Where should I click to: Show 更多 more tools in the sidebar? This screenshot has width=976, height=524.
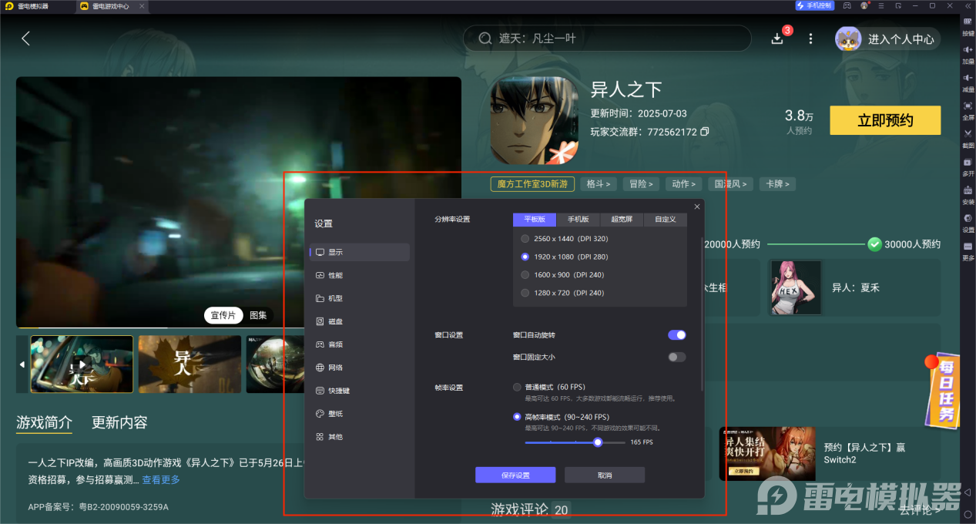point(968,250)
